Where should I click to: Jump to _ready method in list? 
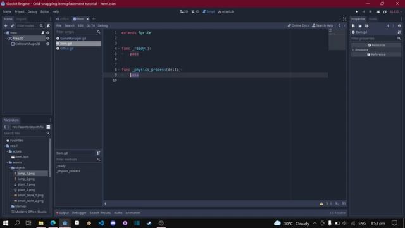(61, 166)
